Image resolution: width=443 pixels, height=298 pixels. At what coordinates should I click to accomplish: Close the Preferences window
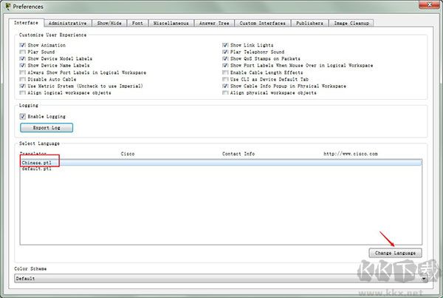coord(433,7)
